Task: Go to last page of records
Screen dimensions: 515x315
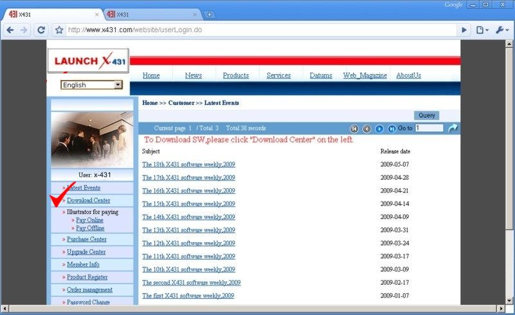Action: (x=392, y=129)
